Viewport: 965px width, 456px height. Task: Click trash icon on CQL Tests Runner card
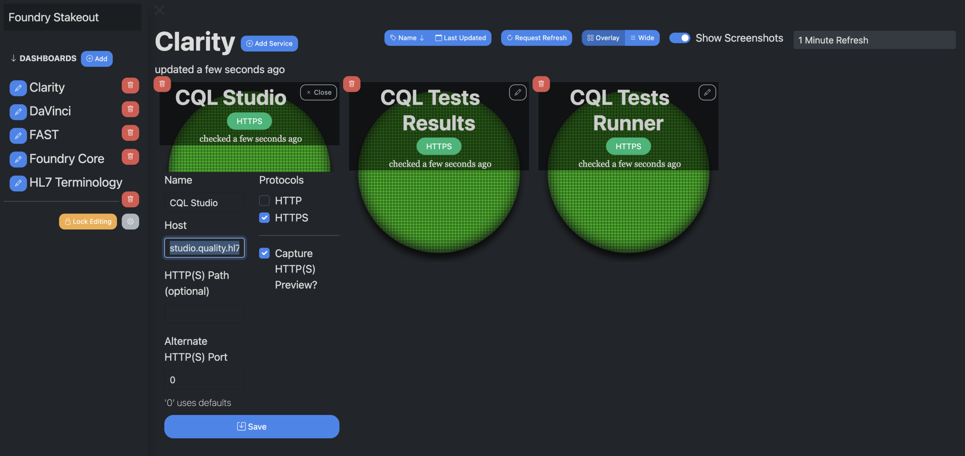(541, 84)
